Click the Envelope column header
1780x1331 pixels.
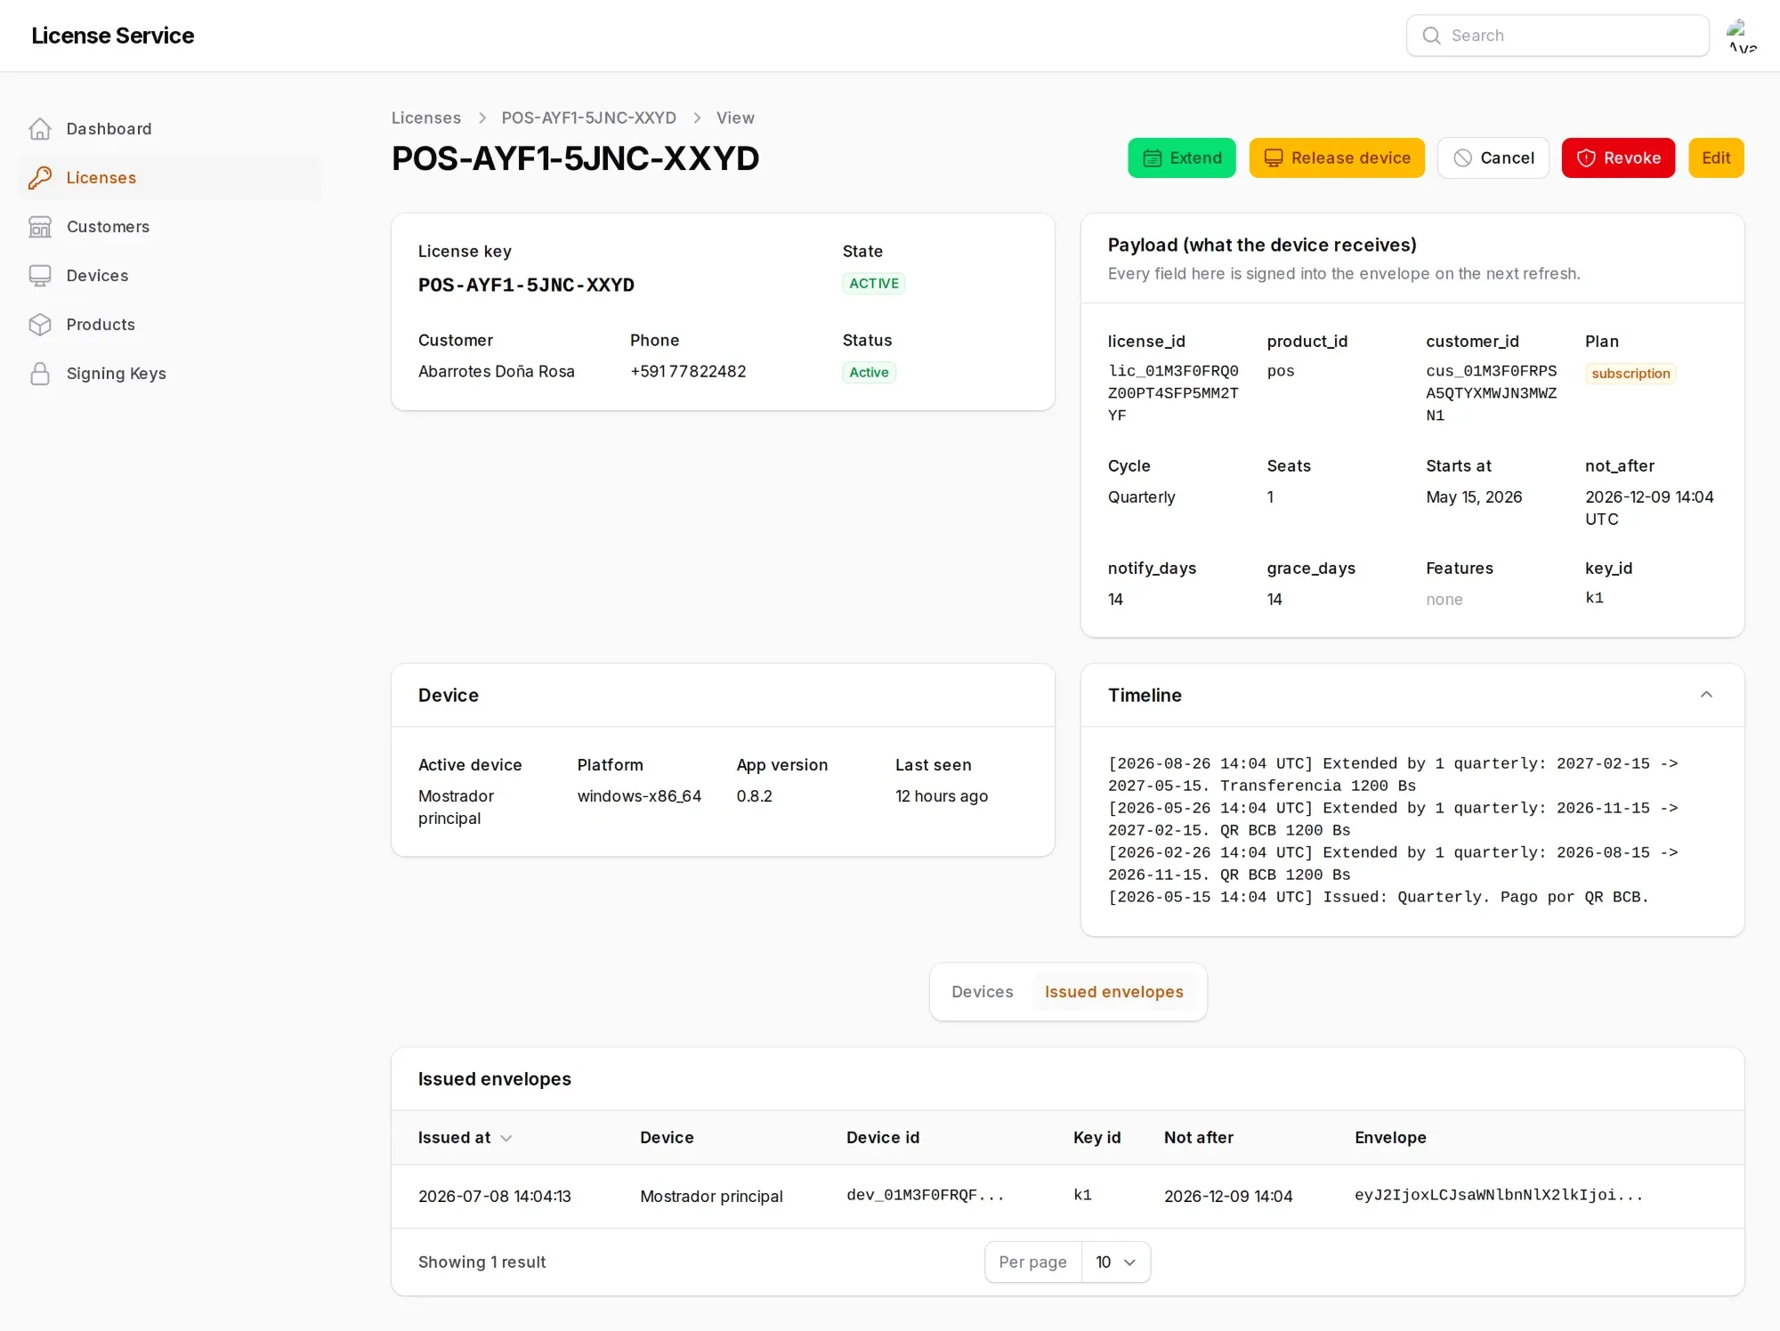[1390, 1138]
